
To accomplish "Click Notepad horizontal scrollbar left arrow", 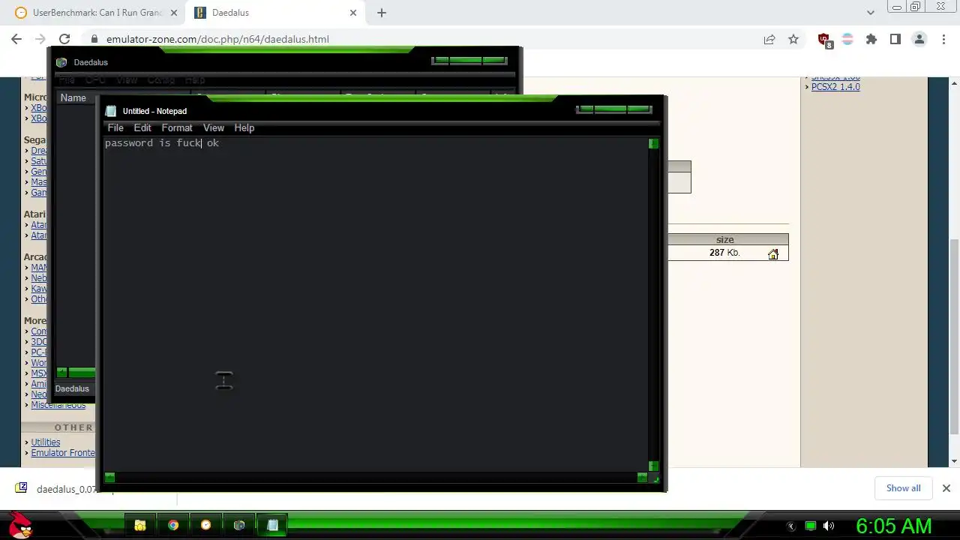I will pos(109,477).
